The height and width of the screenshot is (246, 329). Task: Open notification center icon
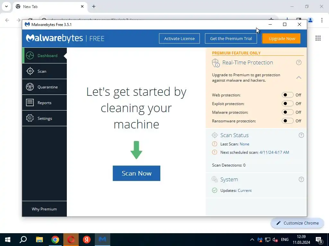pos(319,240)
